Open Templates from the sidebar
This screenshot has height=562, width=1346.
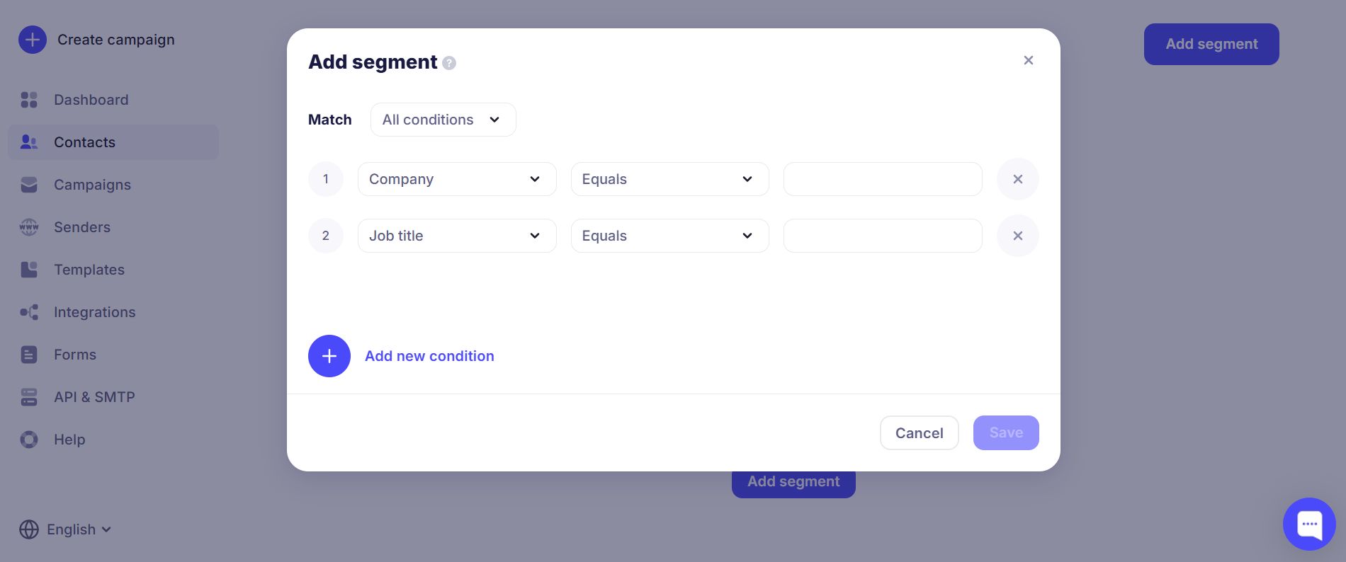point(89,270)
